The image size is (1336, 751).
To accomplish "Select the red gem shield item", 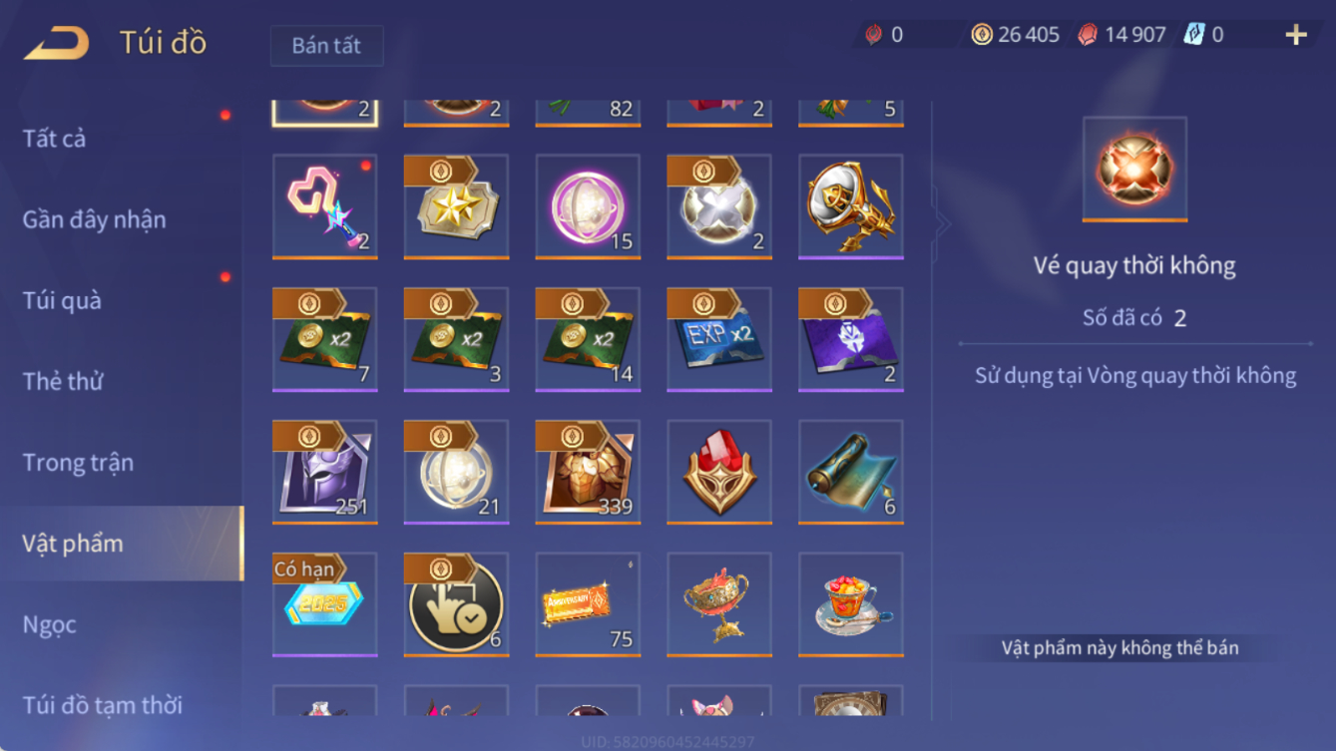I will (x=719, y=472).
